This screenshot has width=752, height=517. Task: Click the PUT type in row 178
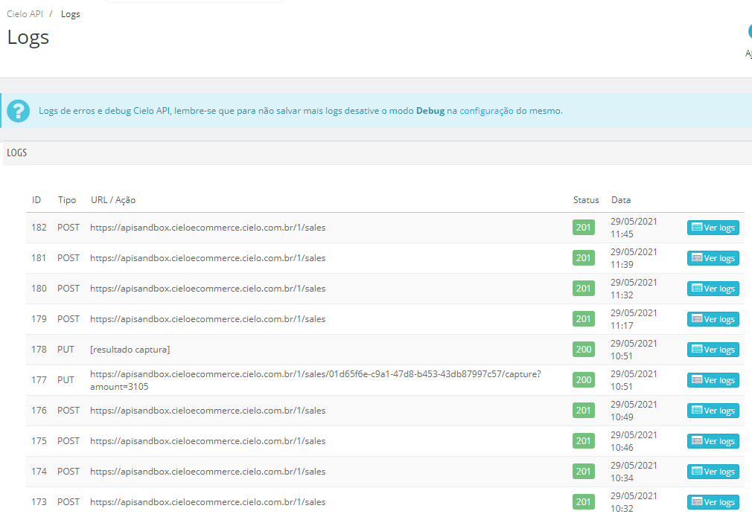point(66,350)
